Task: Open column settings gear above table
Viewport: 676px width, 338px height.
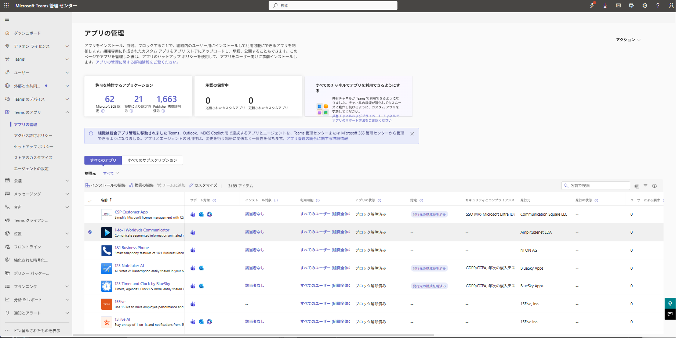Action: (x=654, y=186)
